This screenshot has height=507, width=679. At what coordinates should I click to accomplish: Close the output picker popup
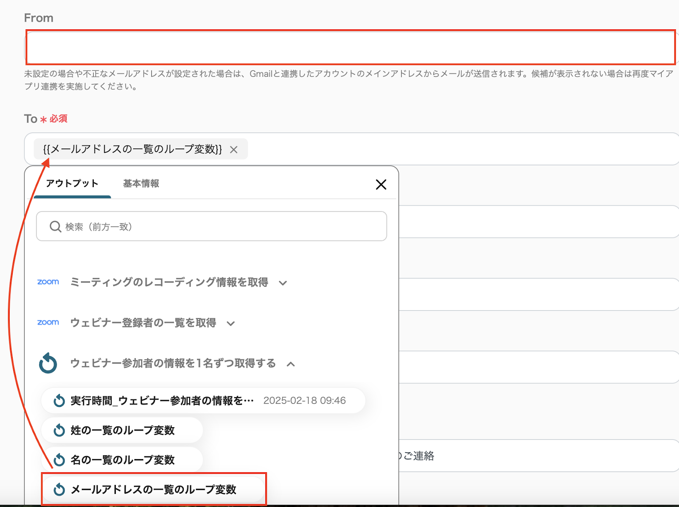click(x=381, y=185)
